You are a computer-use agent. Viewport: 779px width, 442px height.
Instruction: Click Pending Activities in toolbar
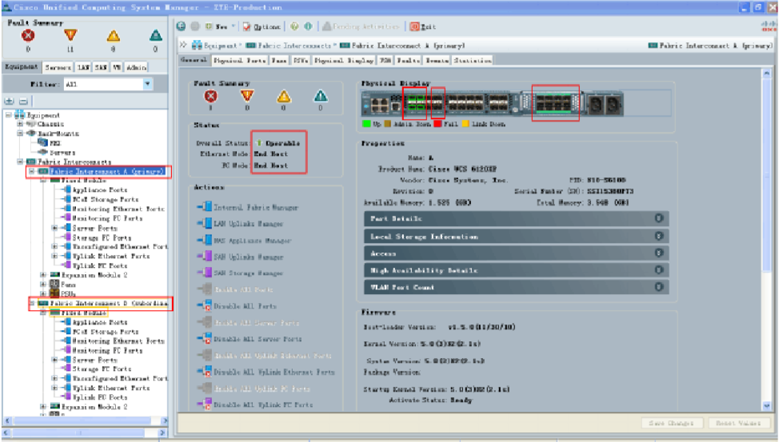tap(361, 26)
